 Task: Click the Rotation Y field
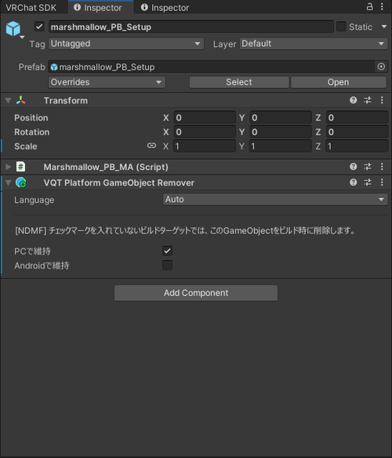280,132
